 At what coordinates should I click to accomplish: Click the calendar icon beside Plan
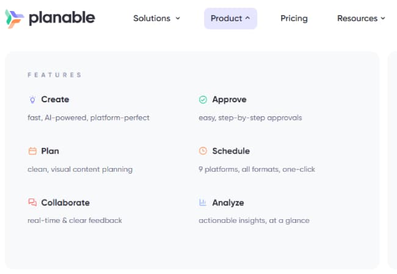pyautogui.click(x=32, y=151)
